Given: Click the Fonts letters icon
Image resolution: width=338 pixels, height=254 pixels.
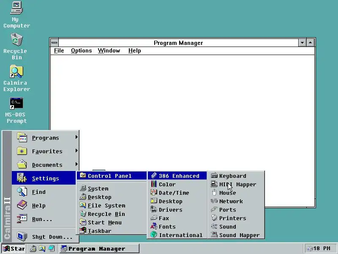Looking at the screenshot, I should [x=154, y=226].
